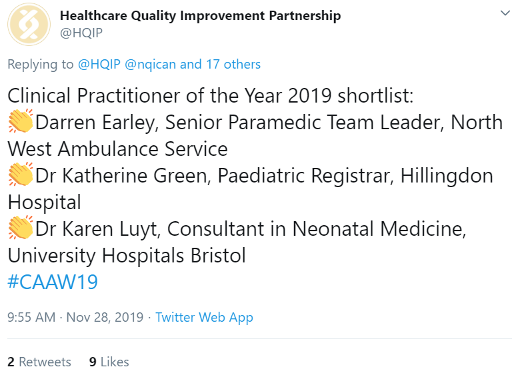Open @nqican mention in the reply line
This screenshot has width=524, height=379.
[150, 64]
